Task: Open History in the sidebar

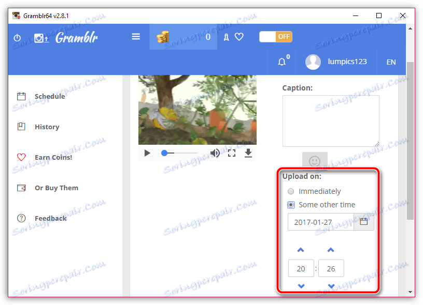Action: [47, 127]
